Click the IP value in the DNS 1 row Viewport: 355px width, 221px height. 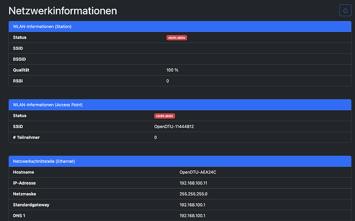[193, 216]
